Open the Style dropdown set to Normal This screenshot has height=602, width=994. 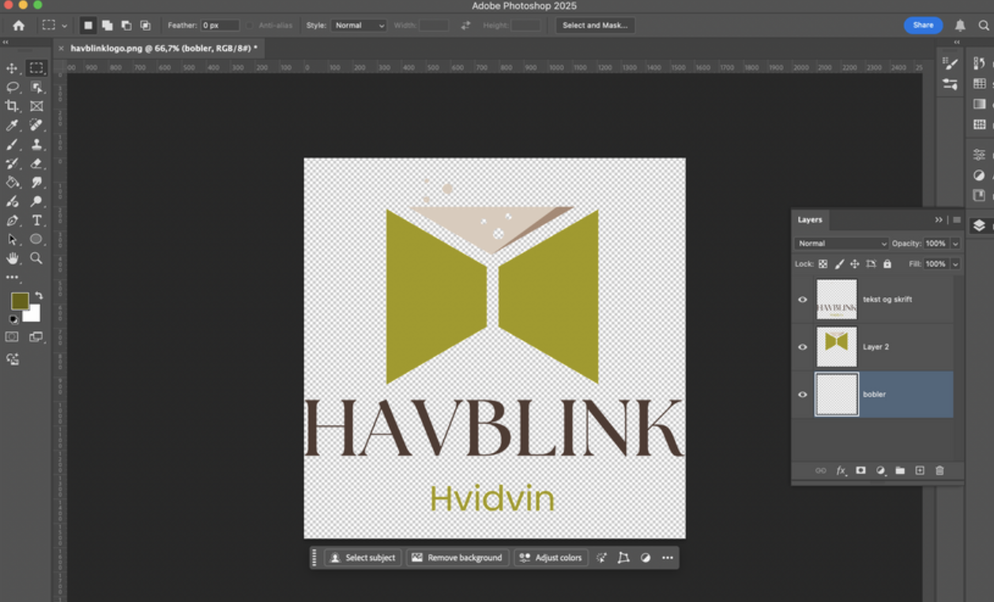pos(359,25)
